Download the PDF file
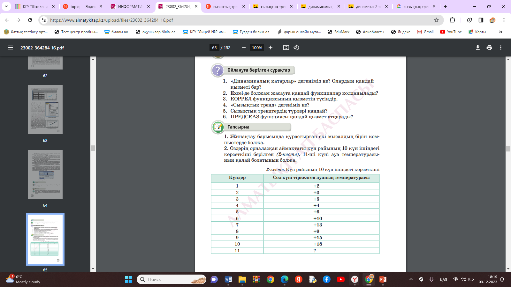This screenshot has width=511, height=287. pos(478,48)
